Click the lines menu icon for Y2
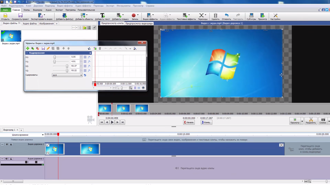 85,70
